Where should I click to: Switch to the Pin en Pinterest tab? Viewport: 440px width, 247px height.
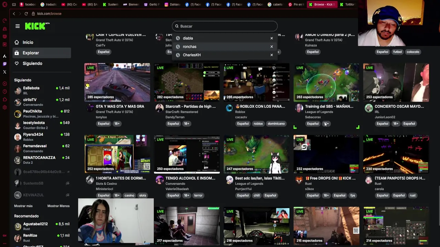(296, 4)
